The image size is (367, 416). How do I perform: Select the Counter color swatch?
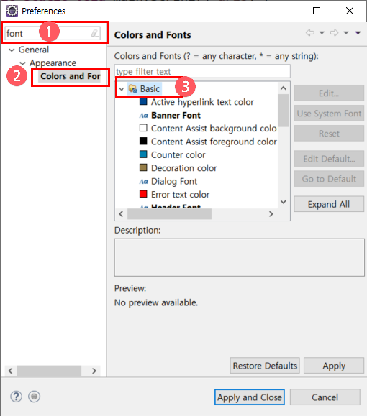pos(143,154)
